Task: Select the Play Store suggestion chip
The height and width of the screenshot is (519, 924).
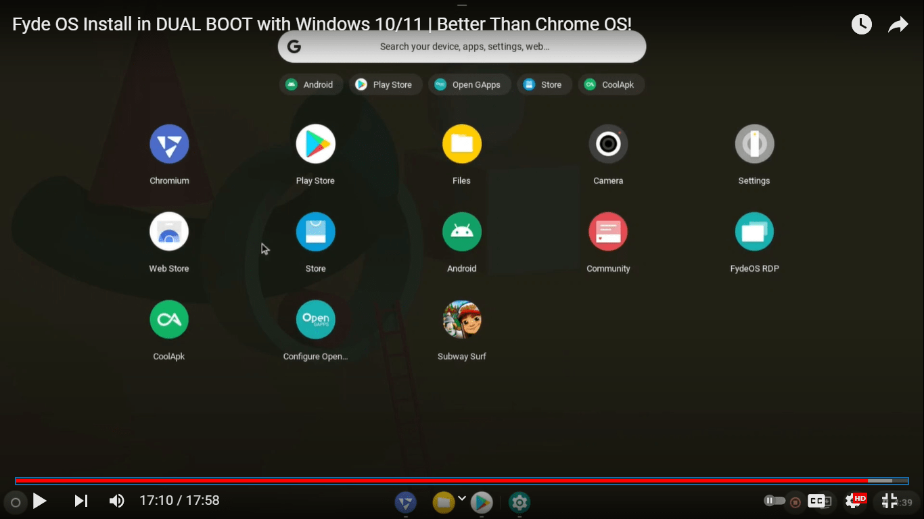Action: 386,84
